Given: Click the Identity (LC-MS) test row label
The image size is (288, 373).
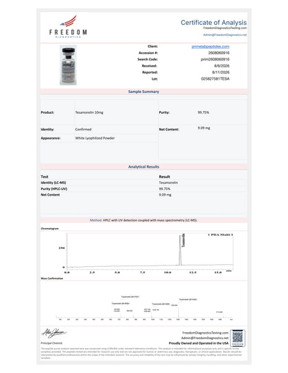Looking at the screenshot, I should [x=53, y=182].
